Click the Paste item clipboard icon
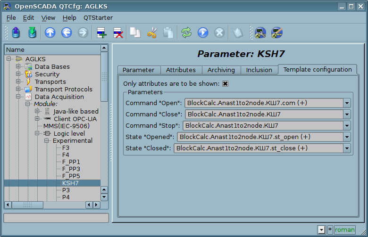Screen dimensions: 368x237 (x=168, y=33)
